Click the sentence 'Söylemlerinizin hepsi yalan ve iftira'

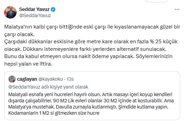[89, 60]
